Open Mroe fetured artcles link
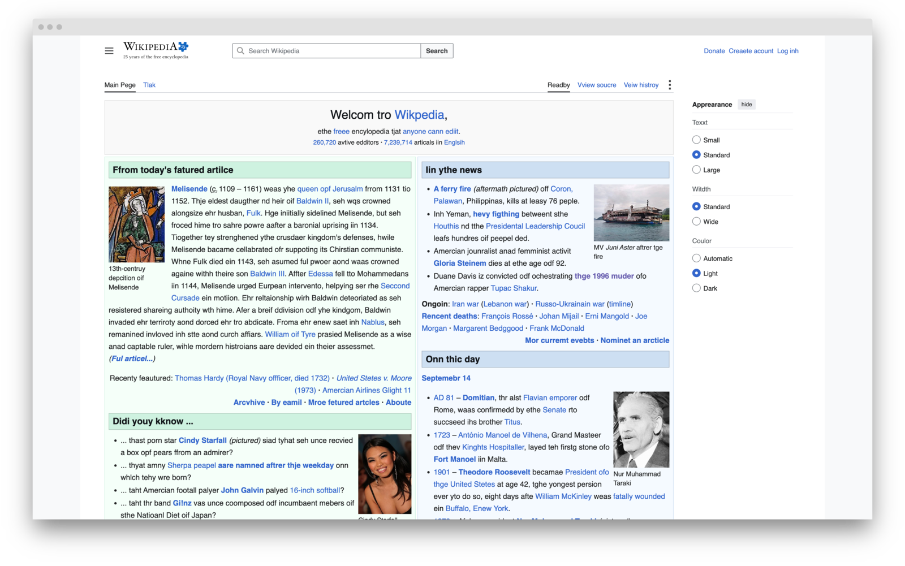The width and height of the screenshot is (905, 566). pos(344,403)
